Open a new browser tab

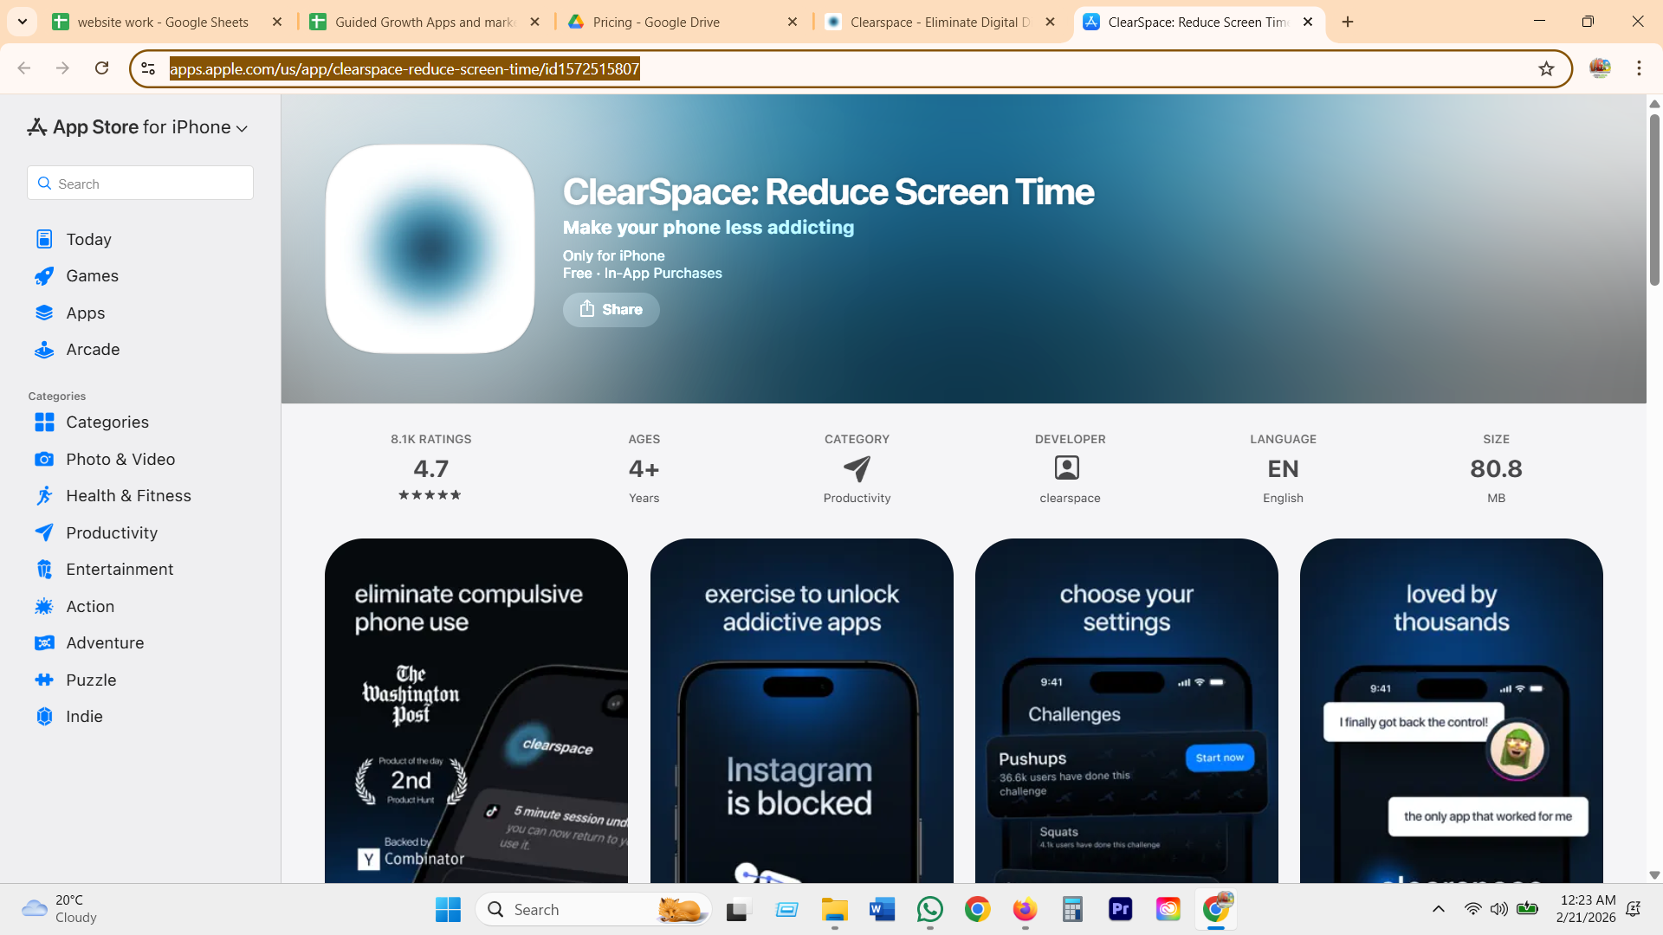pos(1348,23)
